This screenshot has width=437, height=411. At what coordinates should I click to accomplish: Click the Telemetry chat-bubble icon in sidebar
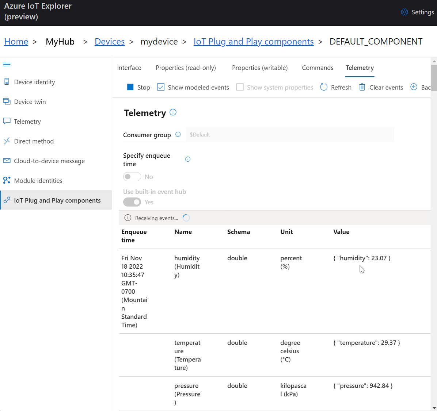[6, 121]
